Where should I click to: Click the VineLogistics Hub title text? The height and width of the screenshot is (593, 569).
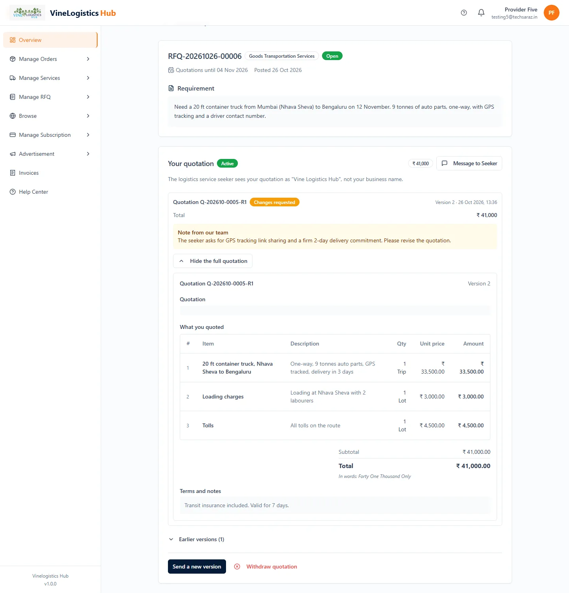pyautogui.click(x=83, y=13)
